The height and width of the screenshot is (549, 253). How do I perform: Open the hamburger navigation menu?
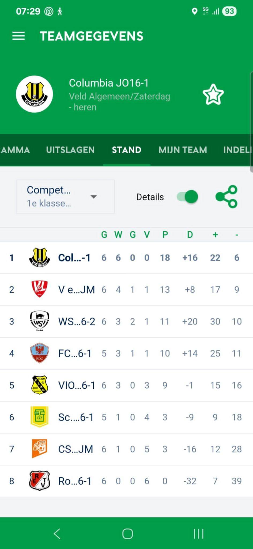(18, 36)
